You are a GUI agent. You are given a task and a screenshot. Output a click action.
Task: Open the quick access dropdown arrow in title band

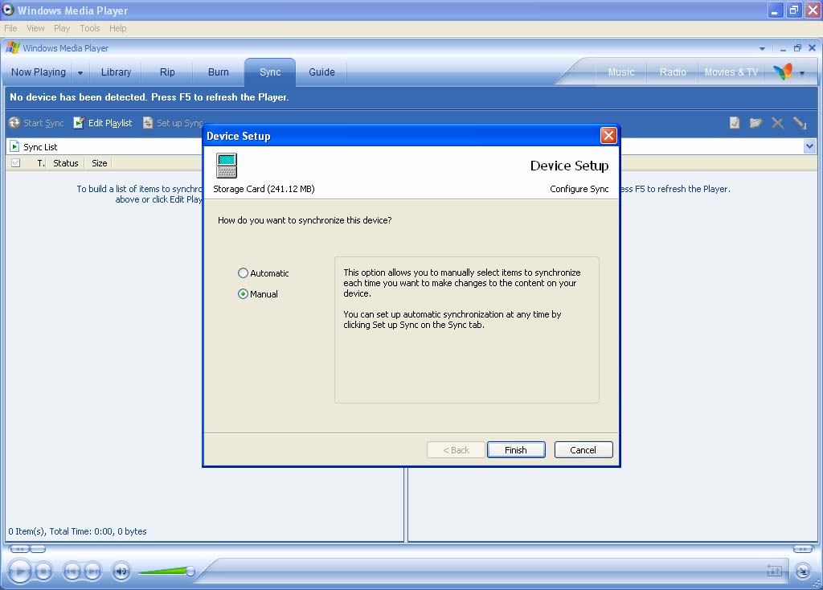[x=762, y=48]
